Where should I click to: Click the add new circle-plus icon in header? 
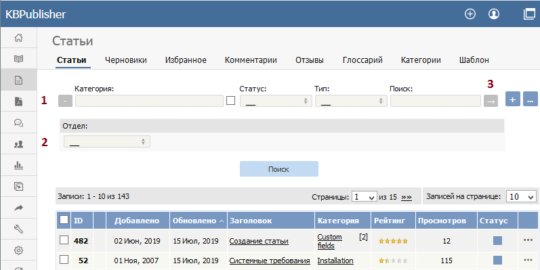pos(470,14)
